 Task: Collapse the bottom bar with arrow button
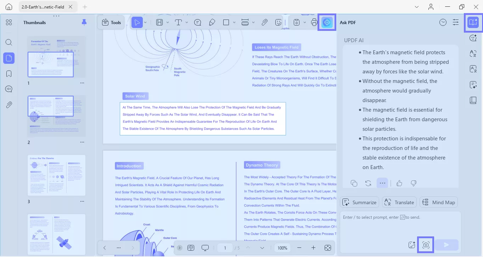point(180,248)
